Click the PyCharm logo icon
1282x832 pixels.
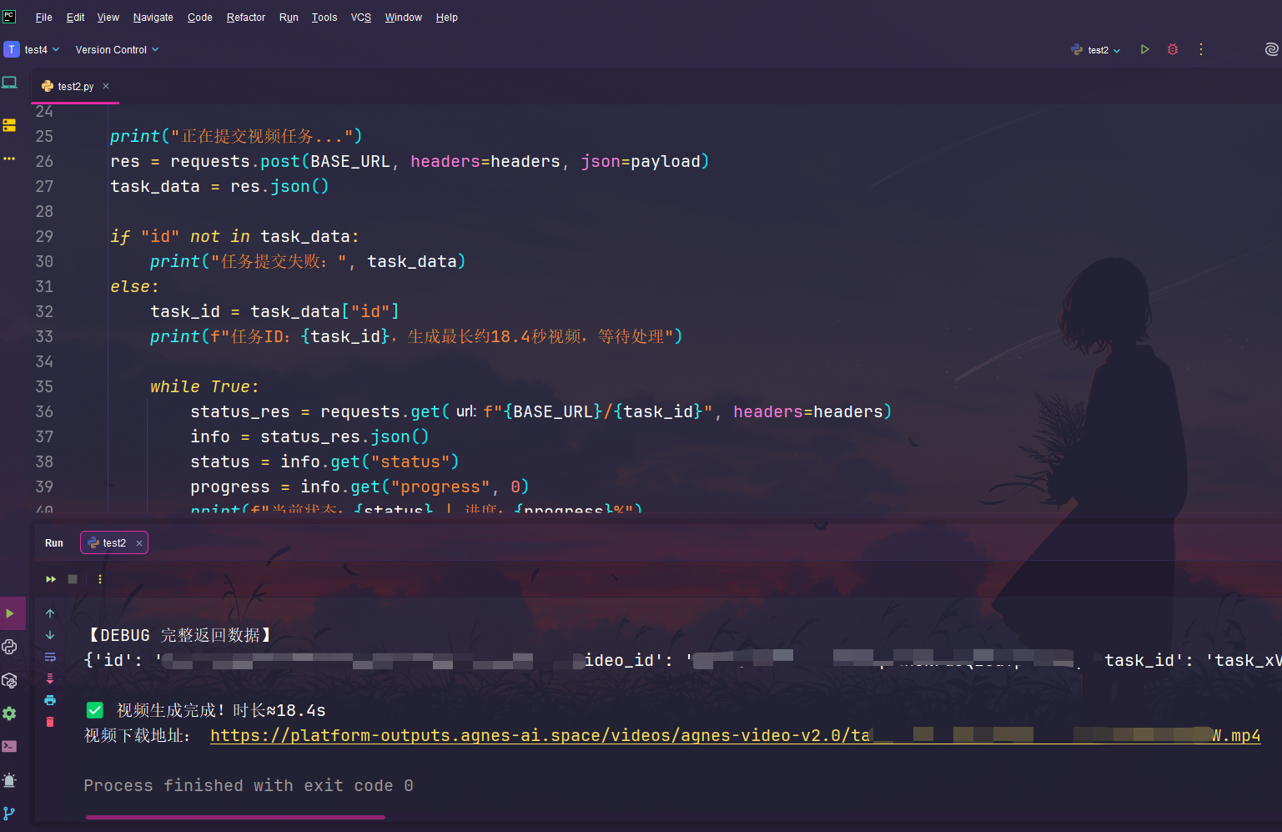tap(9, 17)
